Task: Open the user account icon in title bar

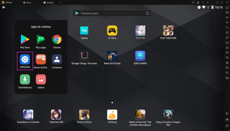Action: (x=198, y=3)
